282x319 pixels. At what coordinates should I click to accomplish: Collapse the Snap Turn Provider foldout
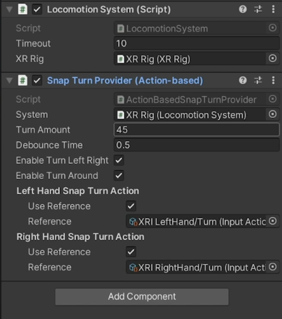pyautogui.click(x=9, y=81)
